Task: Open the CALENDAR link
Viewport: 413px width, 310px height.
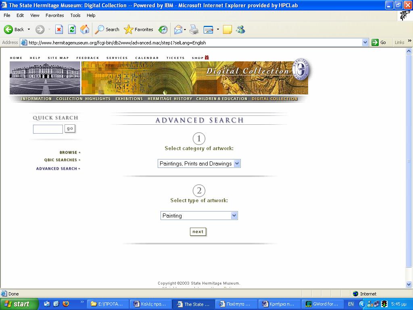Action: pyautogui.click(x=147, y=58)
